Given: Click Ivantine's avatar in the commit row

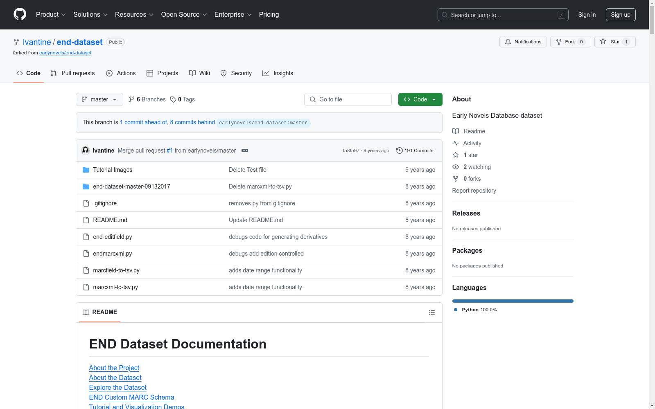Looking at the screenshot, I should pyautogui.click(x=86, y=151).
